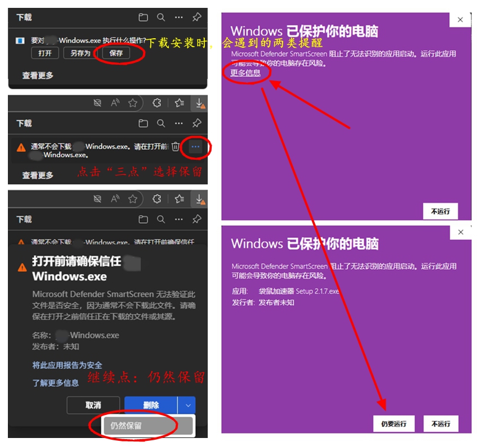This screenshot has height=447, width=483.
Task: Click favorite star icon above the trash-icon download panel
Action: pos(133,103)
